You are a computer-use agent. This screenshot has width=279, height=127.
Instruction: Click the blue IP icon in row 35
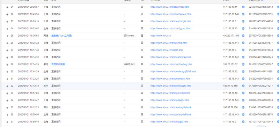point(243,107)
